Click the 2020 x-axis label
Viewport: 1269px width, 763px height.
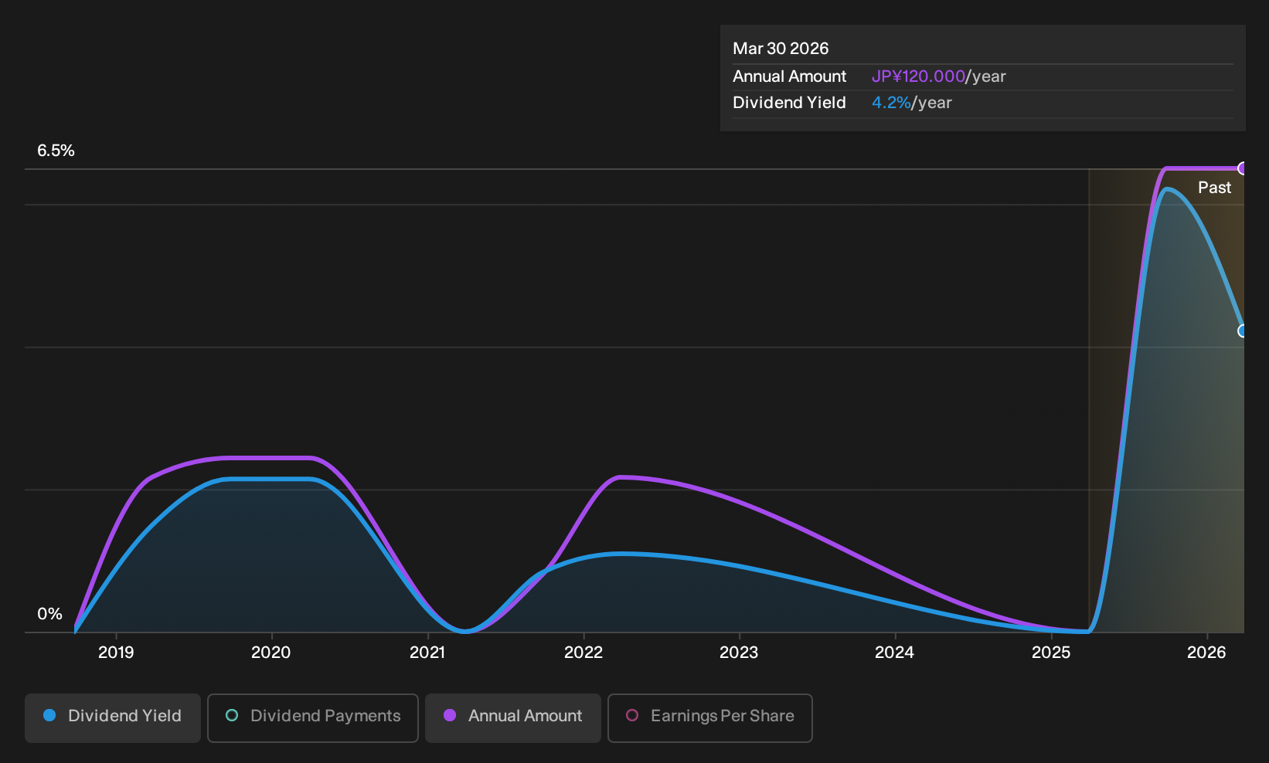click(271, 653)
